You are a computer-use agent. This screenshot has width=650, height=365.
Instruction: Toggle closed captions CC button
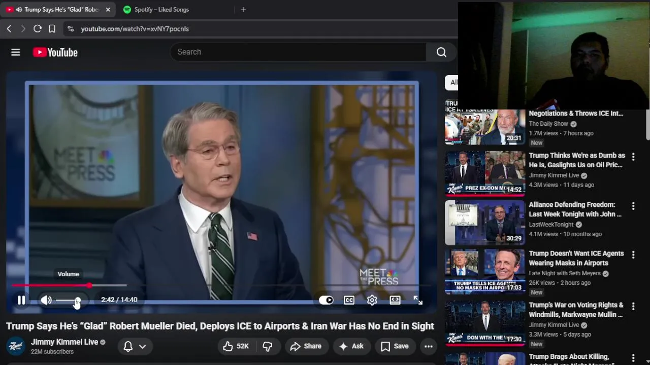[349, 300]
